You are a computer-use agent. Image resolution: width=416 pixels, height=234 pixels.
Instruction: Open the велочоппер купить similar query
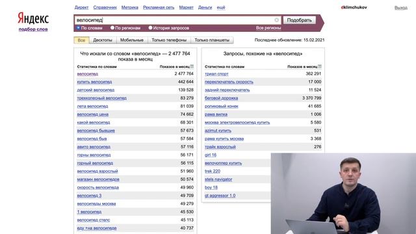223,163
